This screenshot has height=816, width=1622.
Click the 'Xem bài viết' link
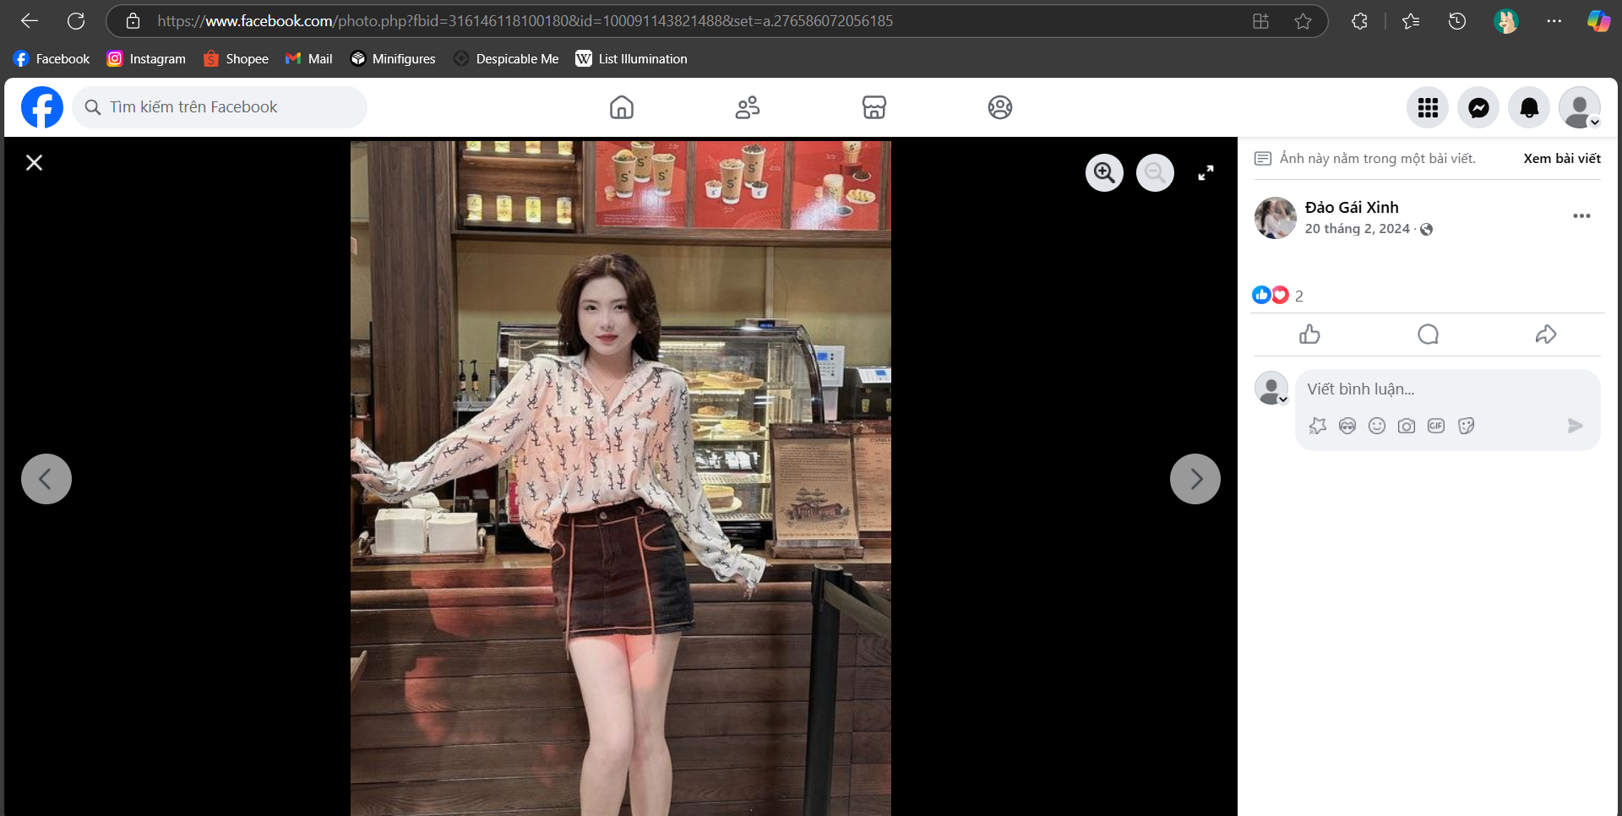click(x=1561, y=159)
